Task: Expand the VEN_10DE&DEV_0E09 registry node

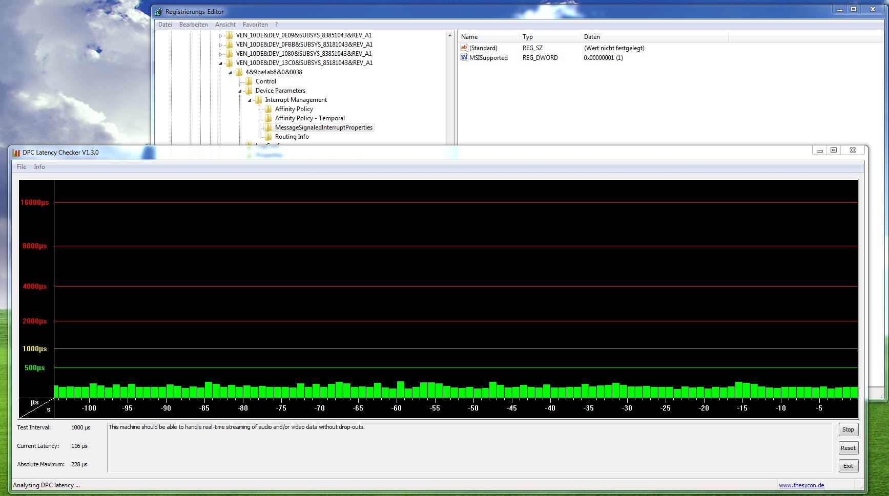Action: click(x=220, y=35)
